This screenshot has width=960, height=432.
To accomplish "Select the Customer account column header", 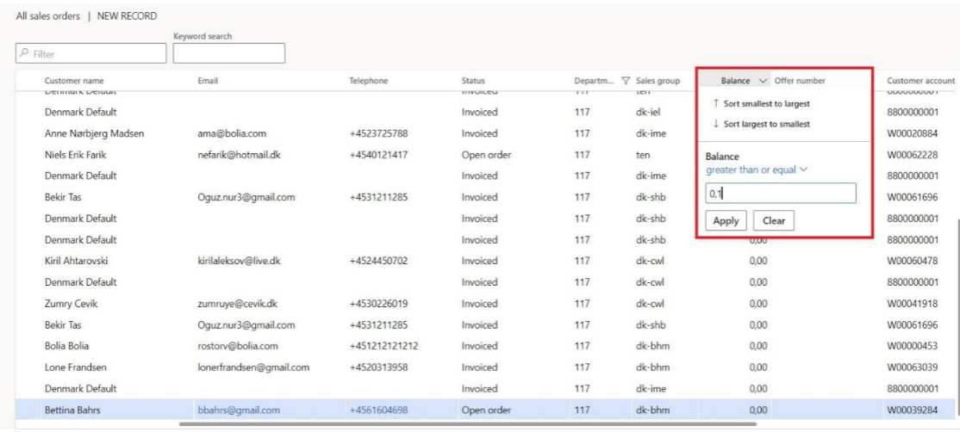I will click(919, 81).
